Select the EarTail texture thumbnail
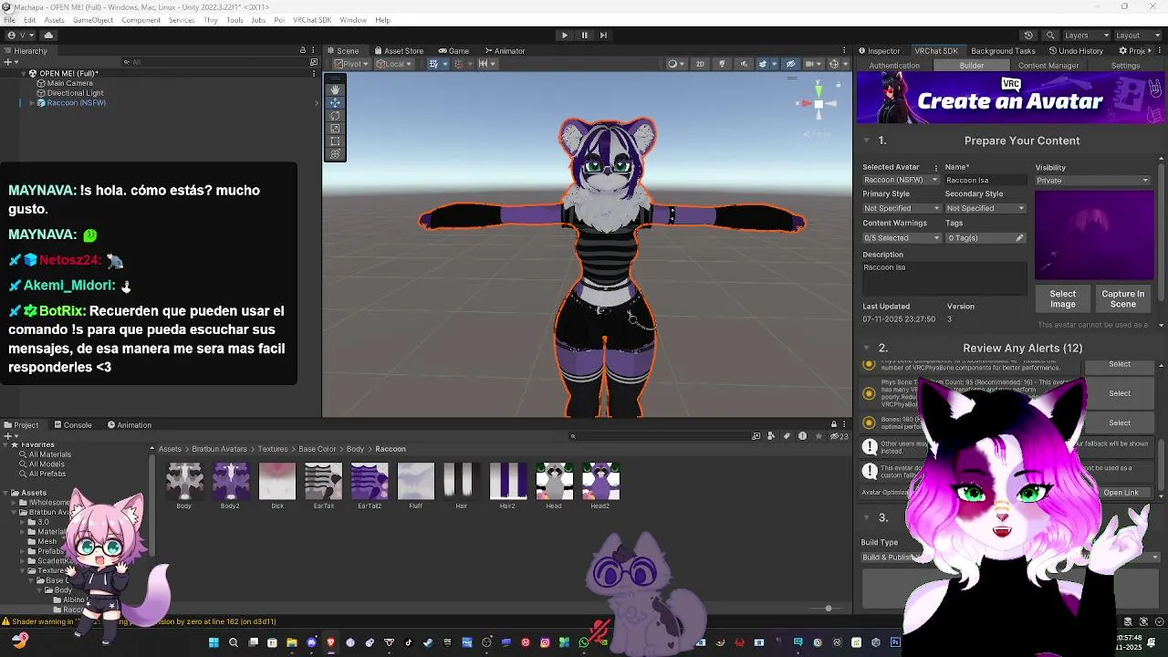 323,485
